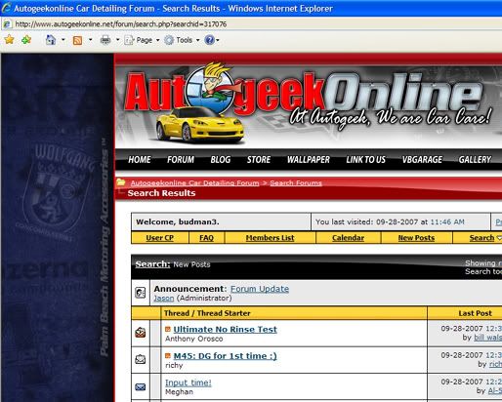The width and height of the screenshot is (502, 402).
Task: Open the Calendar link
Action: [348, 238]
